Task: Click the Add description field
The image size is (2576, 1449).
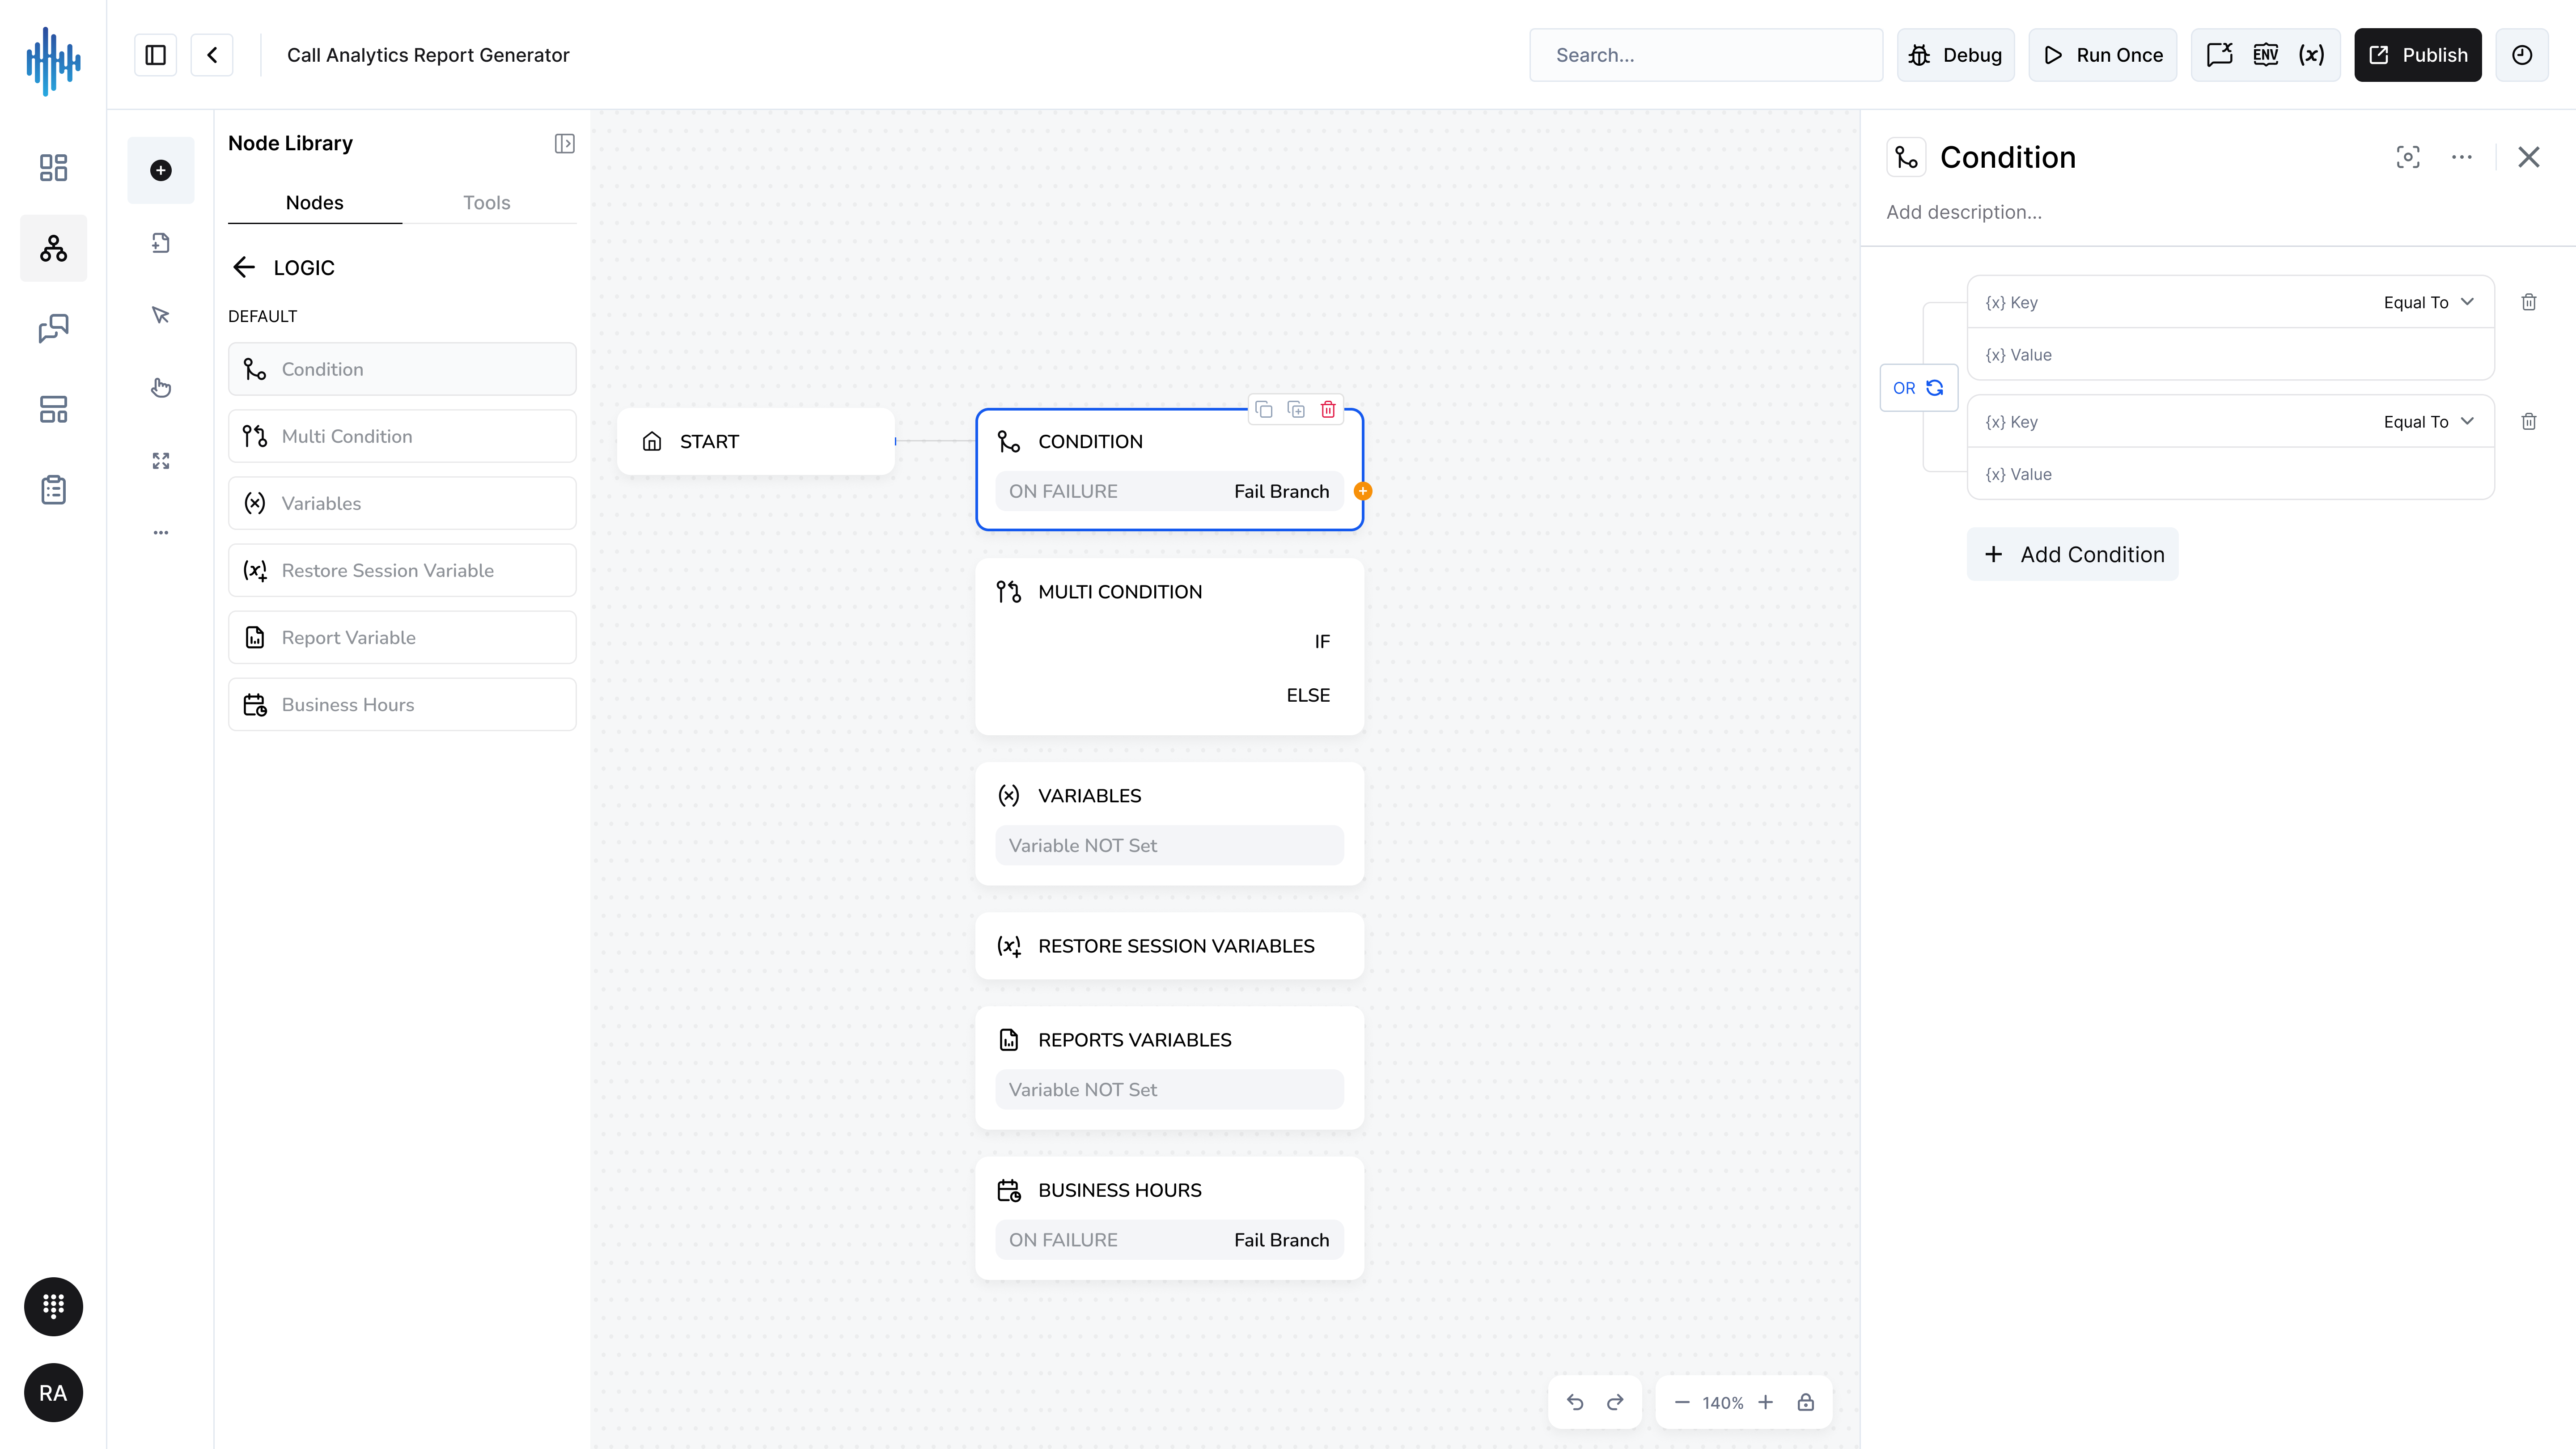Action: 1964,212
